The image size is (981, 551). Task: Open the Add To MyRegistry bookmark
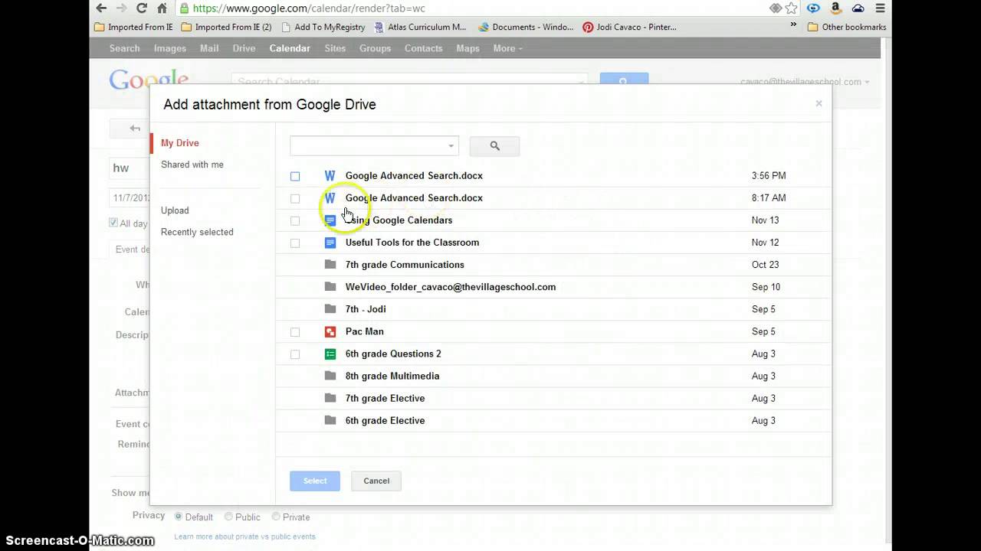coord(323,27)
